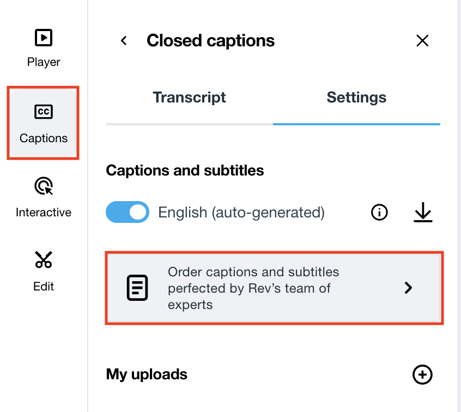Select the Edit scissors tool
Screen dimensions: 461x412
coord(43,259)
